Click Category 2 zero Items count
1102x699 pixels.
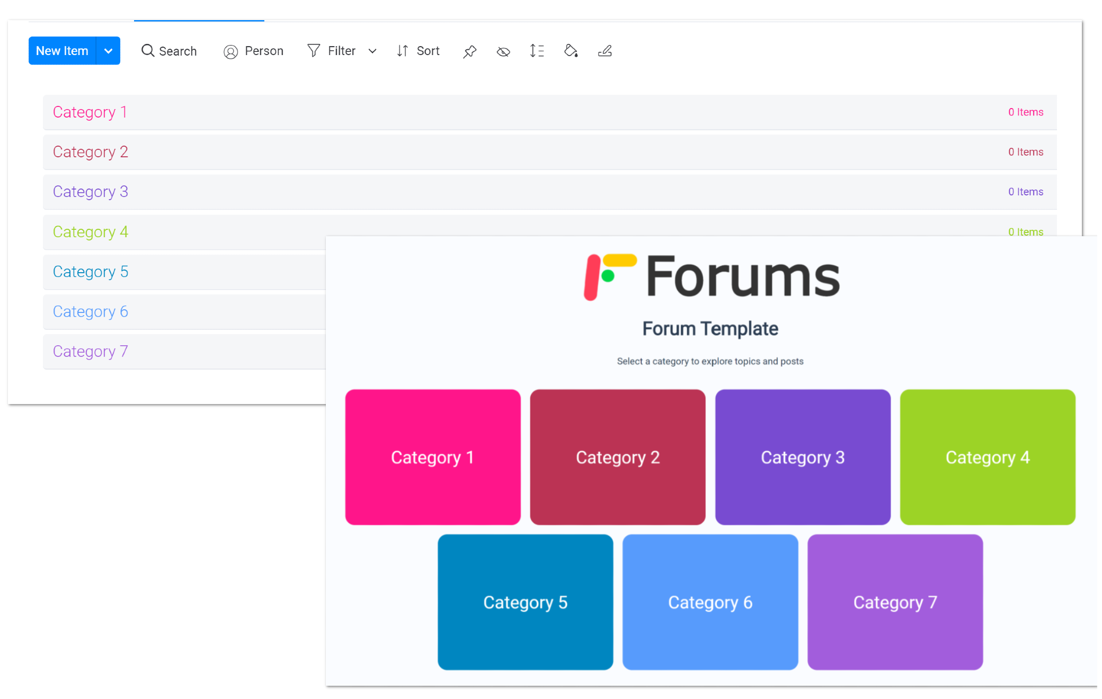coord(1025,152)
